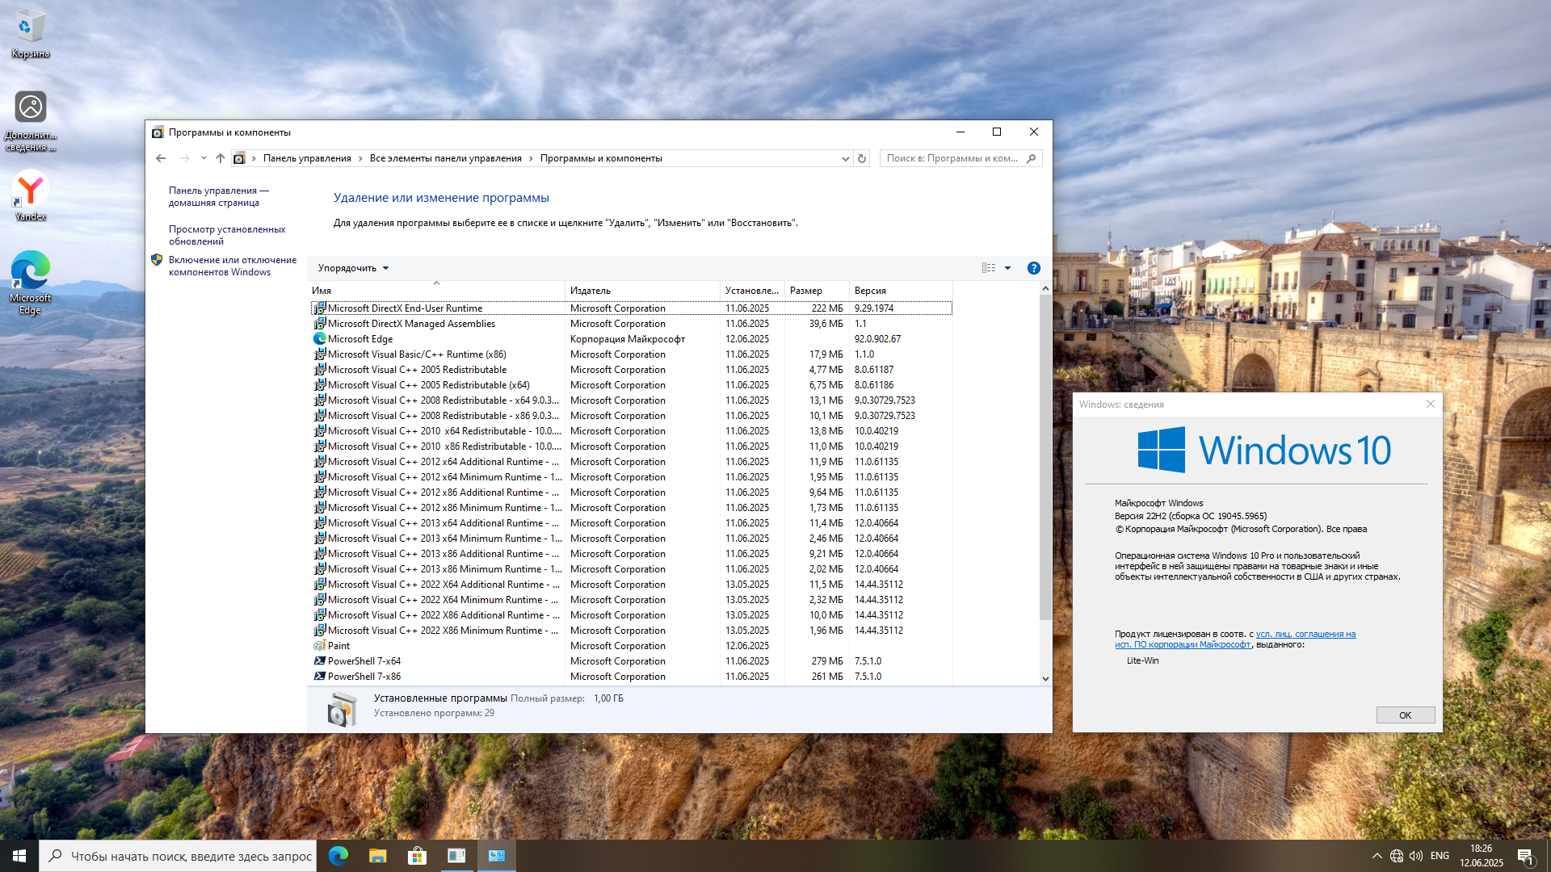Show hidden system tray icons chevron

1377,856
